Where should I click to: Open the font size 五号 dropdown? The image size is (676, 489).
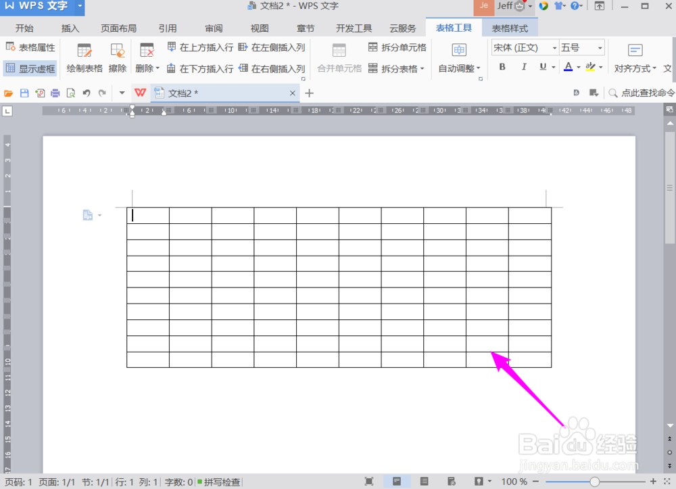click(x=581, y=47)
